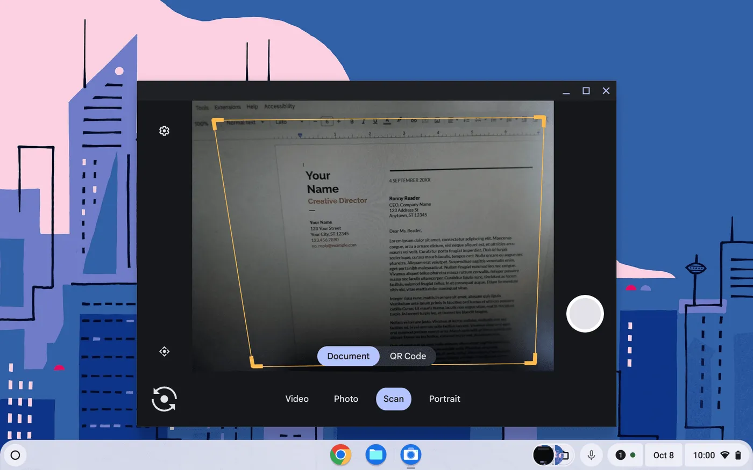The width and height of the screenshot is (753, 470).
Task: Open the recent screenshot thumbnail in Tote
Action: (544, 455)
